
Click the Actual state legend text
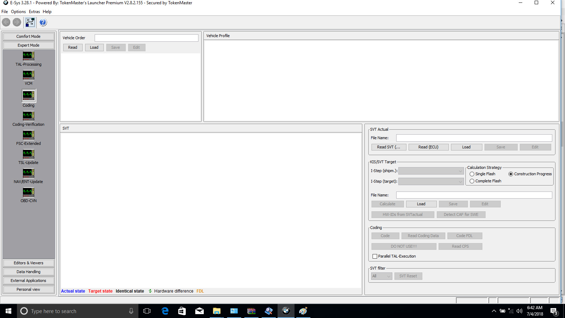coord(73,291)
